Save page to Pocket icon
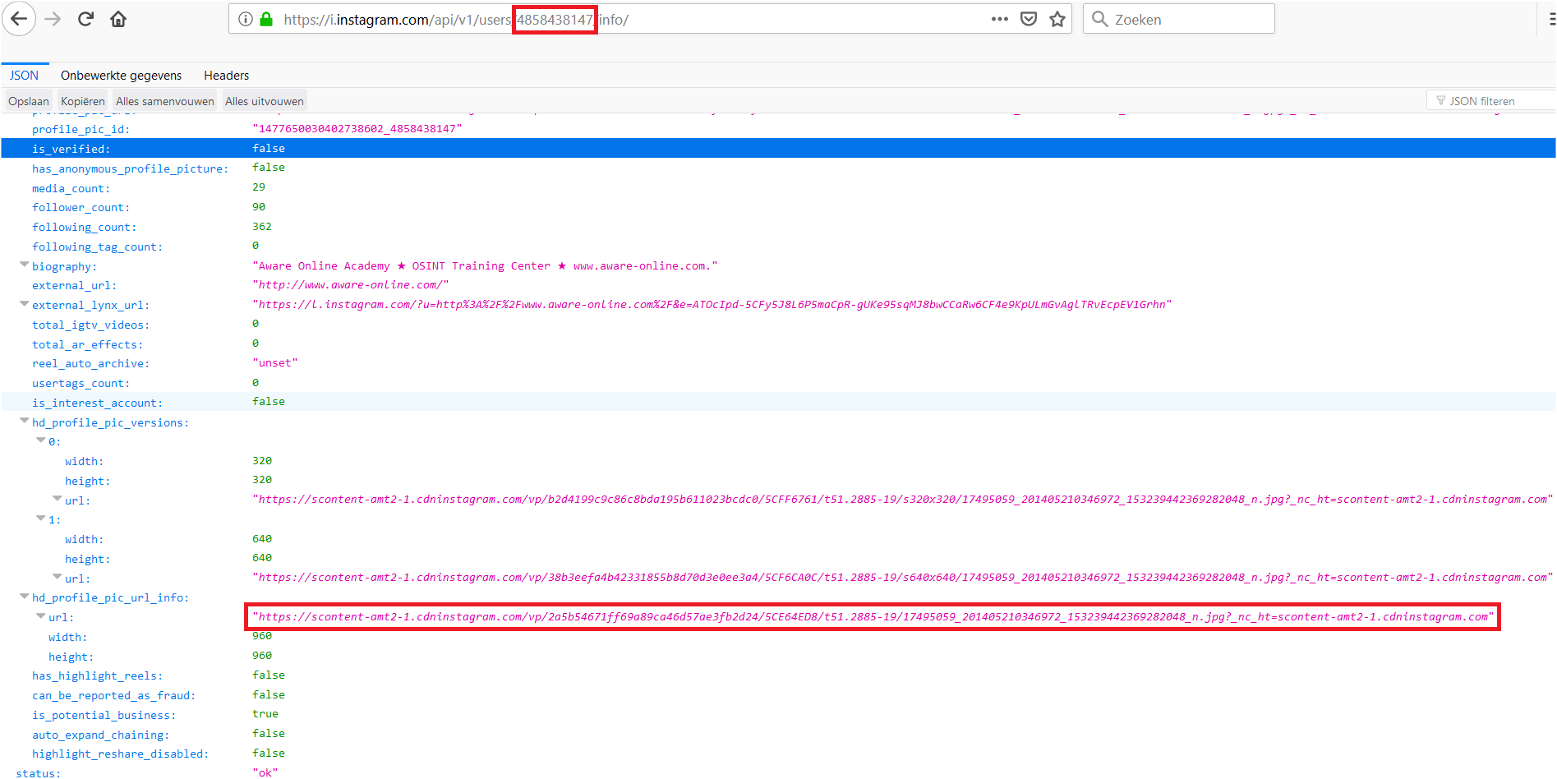The height and width of the screenshot is (779, 1557). click(x=1028, y=19)
